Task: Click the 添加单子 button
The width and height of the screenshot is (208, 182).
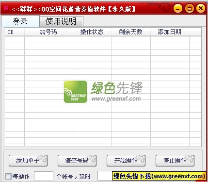Action: click(x=28, y=161)
